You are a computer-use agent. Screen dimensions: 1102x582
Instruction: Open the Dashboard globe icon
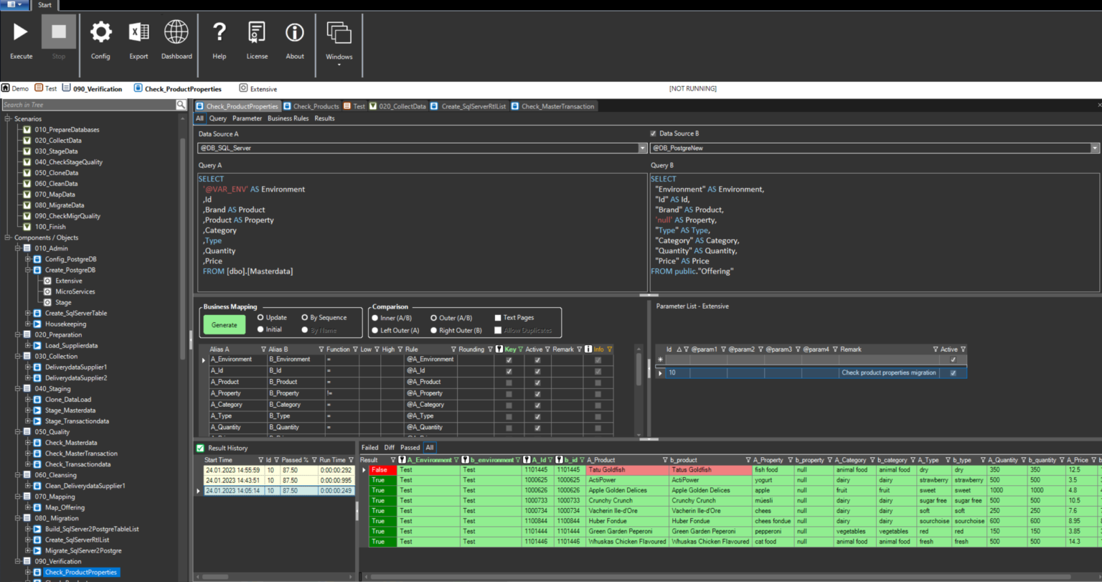176,32
